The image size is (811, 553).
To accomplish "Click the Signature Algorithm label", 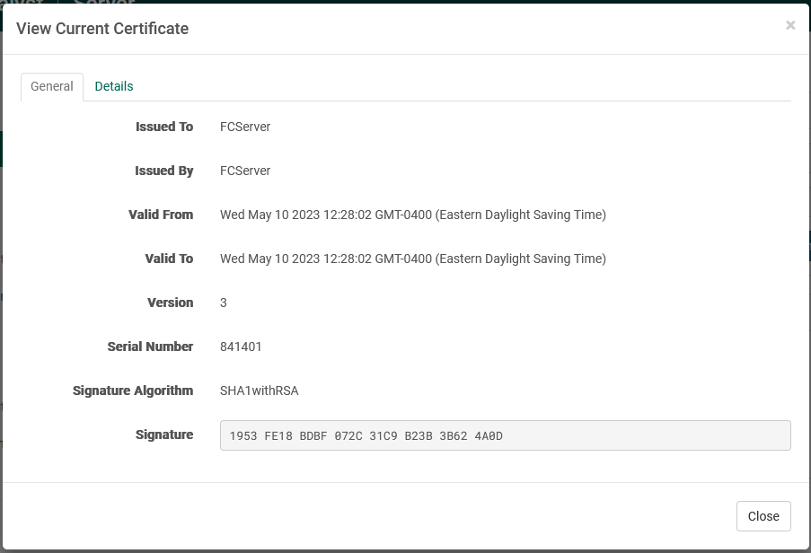I will pyautogui.click(x=133, y=391).
